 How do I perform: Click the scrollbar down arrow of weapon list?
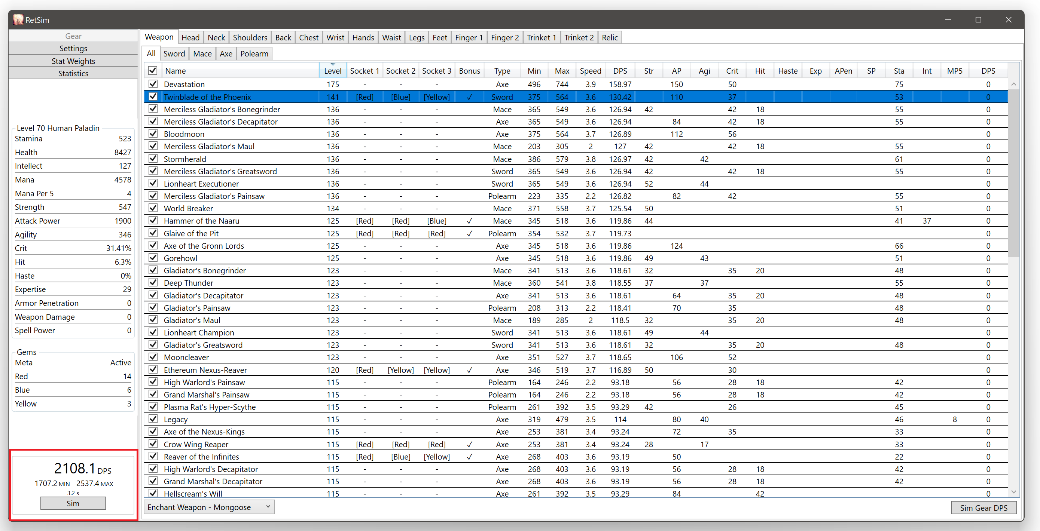1013,492
